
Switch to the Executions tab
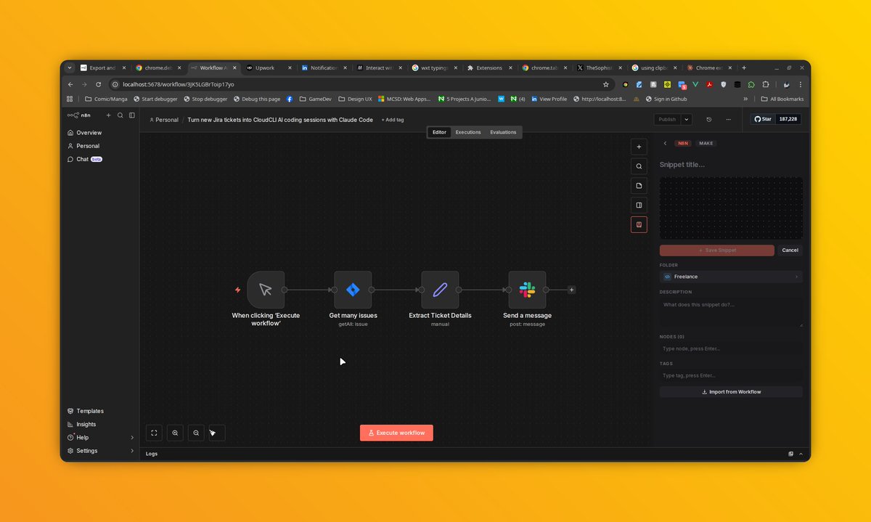click(x=468, y=132)
